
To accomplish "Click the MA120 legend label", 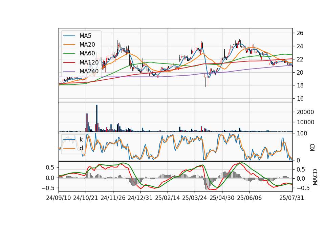I will [x=89, y=62].
